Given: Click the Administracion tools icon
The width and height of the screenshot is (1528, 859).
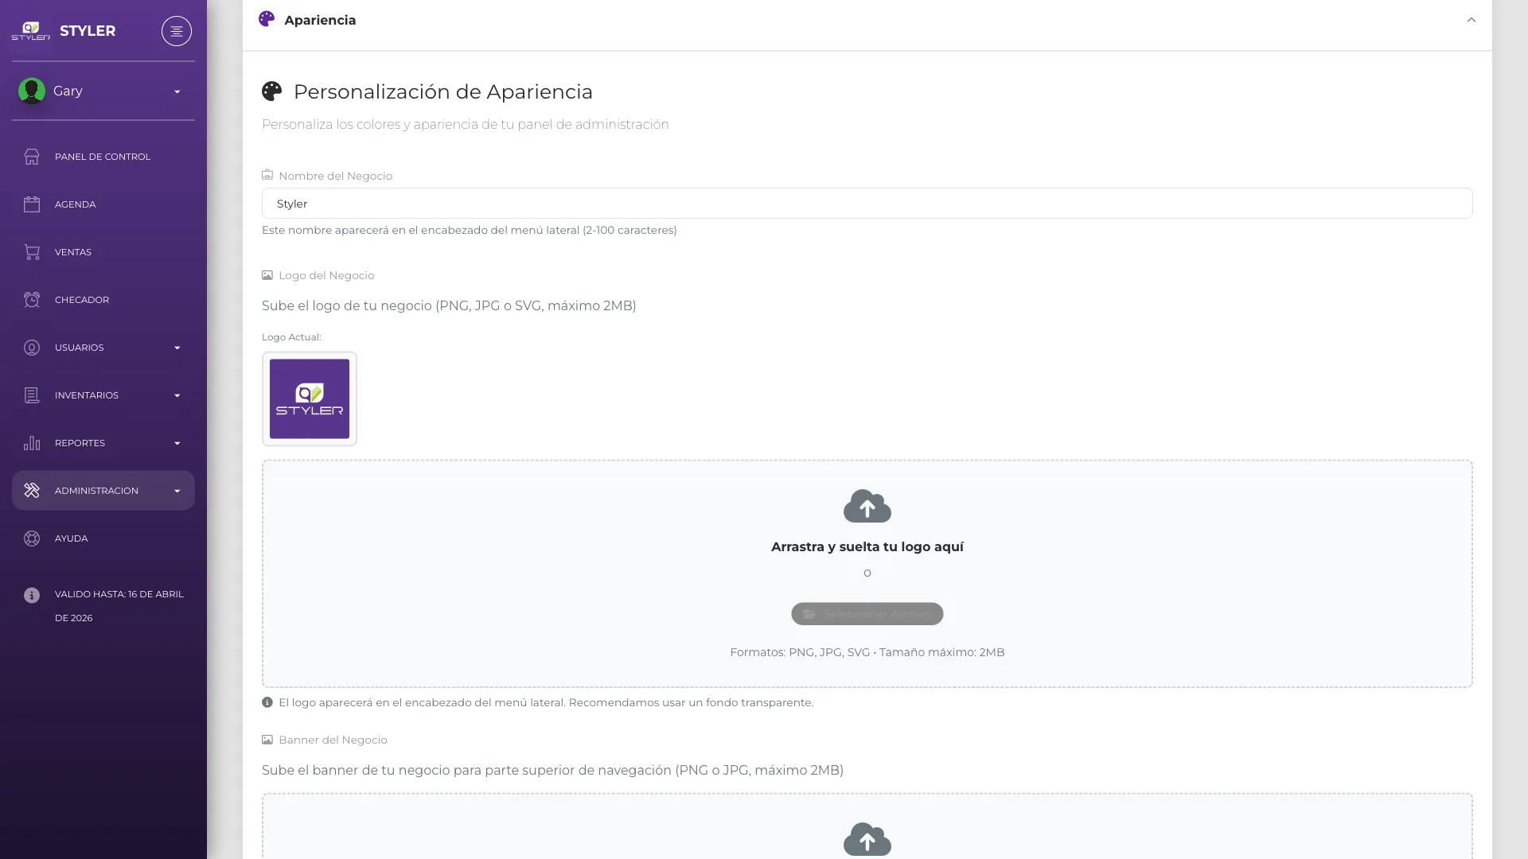Looking at the screenshot, I should [x=32, y=491].
